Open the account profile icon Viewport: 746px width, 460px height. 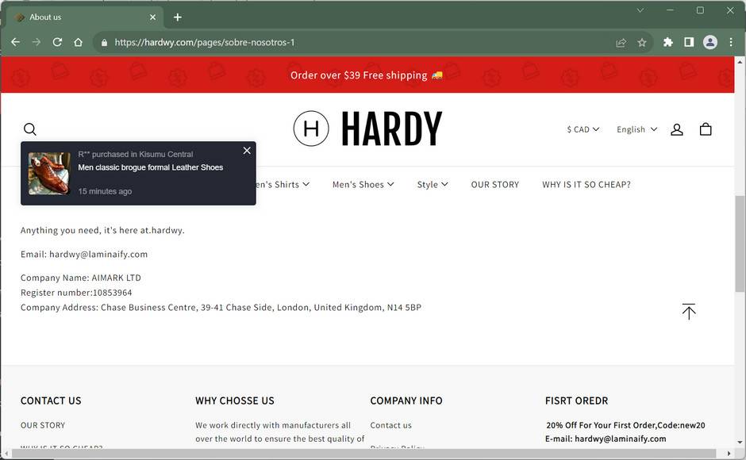click(x=677, y=128)
